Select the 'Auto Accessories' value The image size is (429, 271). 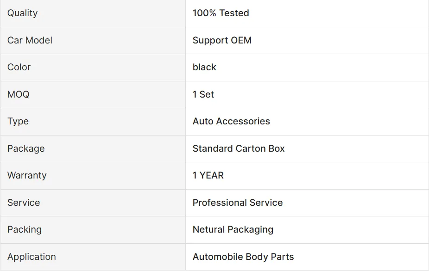click(x=231, y=121)
